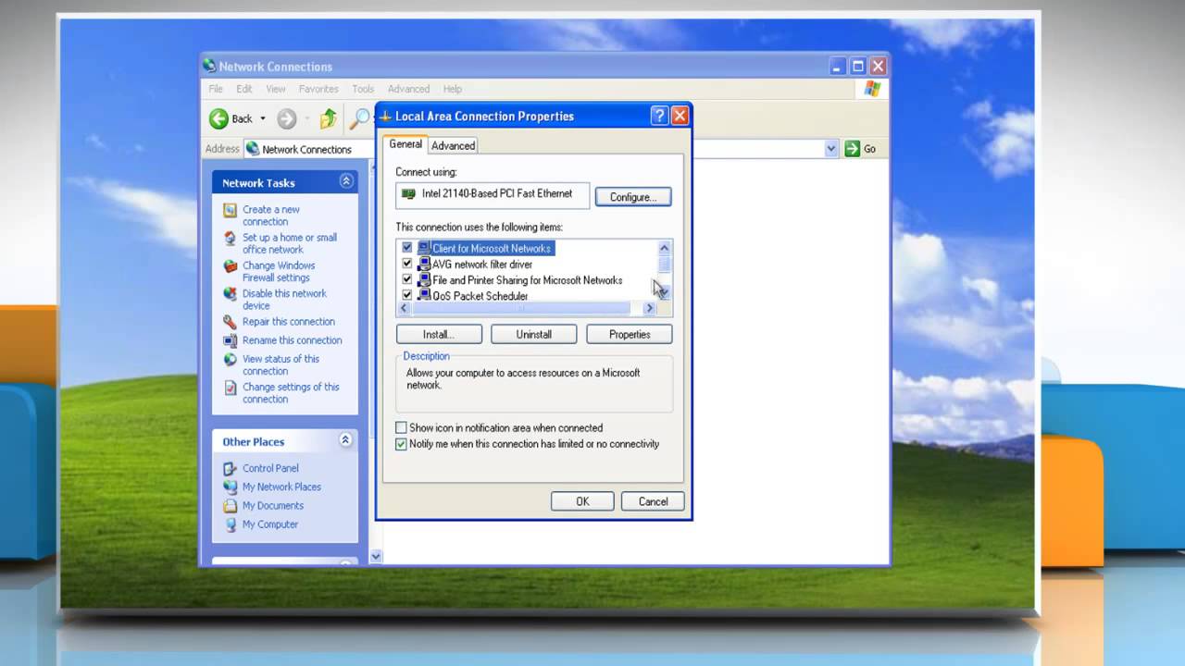Open the address bar dropdown arrow
The image size is (1185, 666).
pyautogui.click(x=830, y=149)
